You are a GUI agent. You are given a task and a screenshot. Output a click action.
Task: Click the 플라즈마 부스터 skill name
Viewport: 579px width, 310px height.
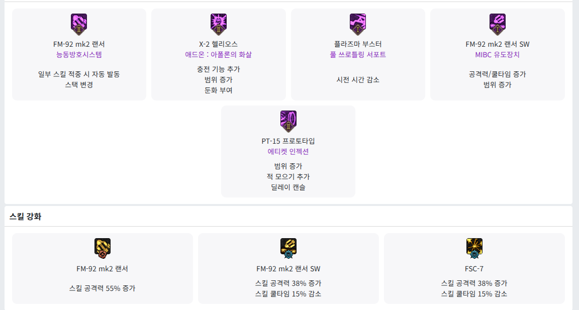(x=358, y=44)
